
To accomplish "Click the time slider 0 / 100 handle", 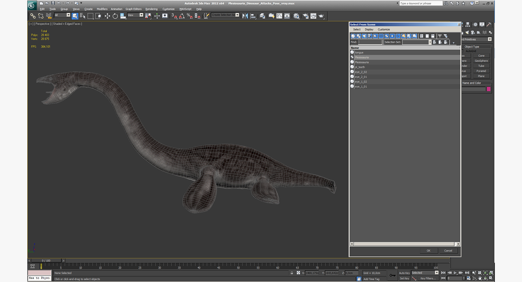I will point(46,260).
